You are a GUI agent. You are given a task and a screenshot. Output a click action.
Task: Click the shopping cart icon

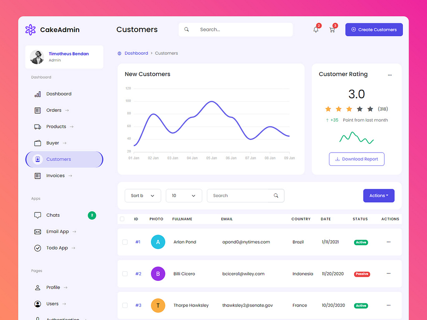pyautogui.click(x=332, y=30)
